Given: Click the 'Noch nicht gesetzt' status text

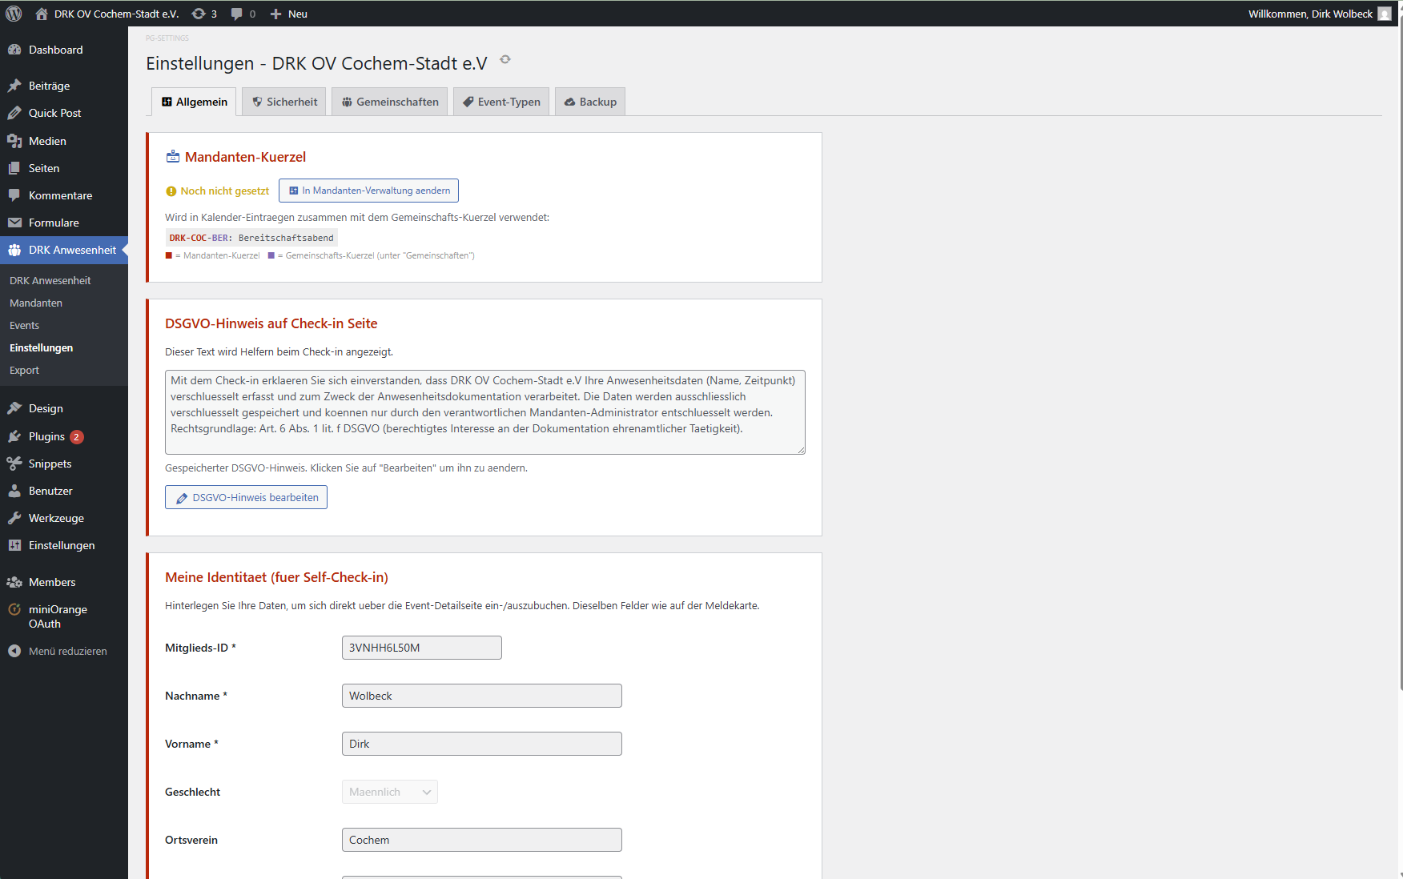Looking at the screenshot, I should click(x=224, y=191).
